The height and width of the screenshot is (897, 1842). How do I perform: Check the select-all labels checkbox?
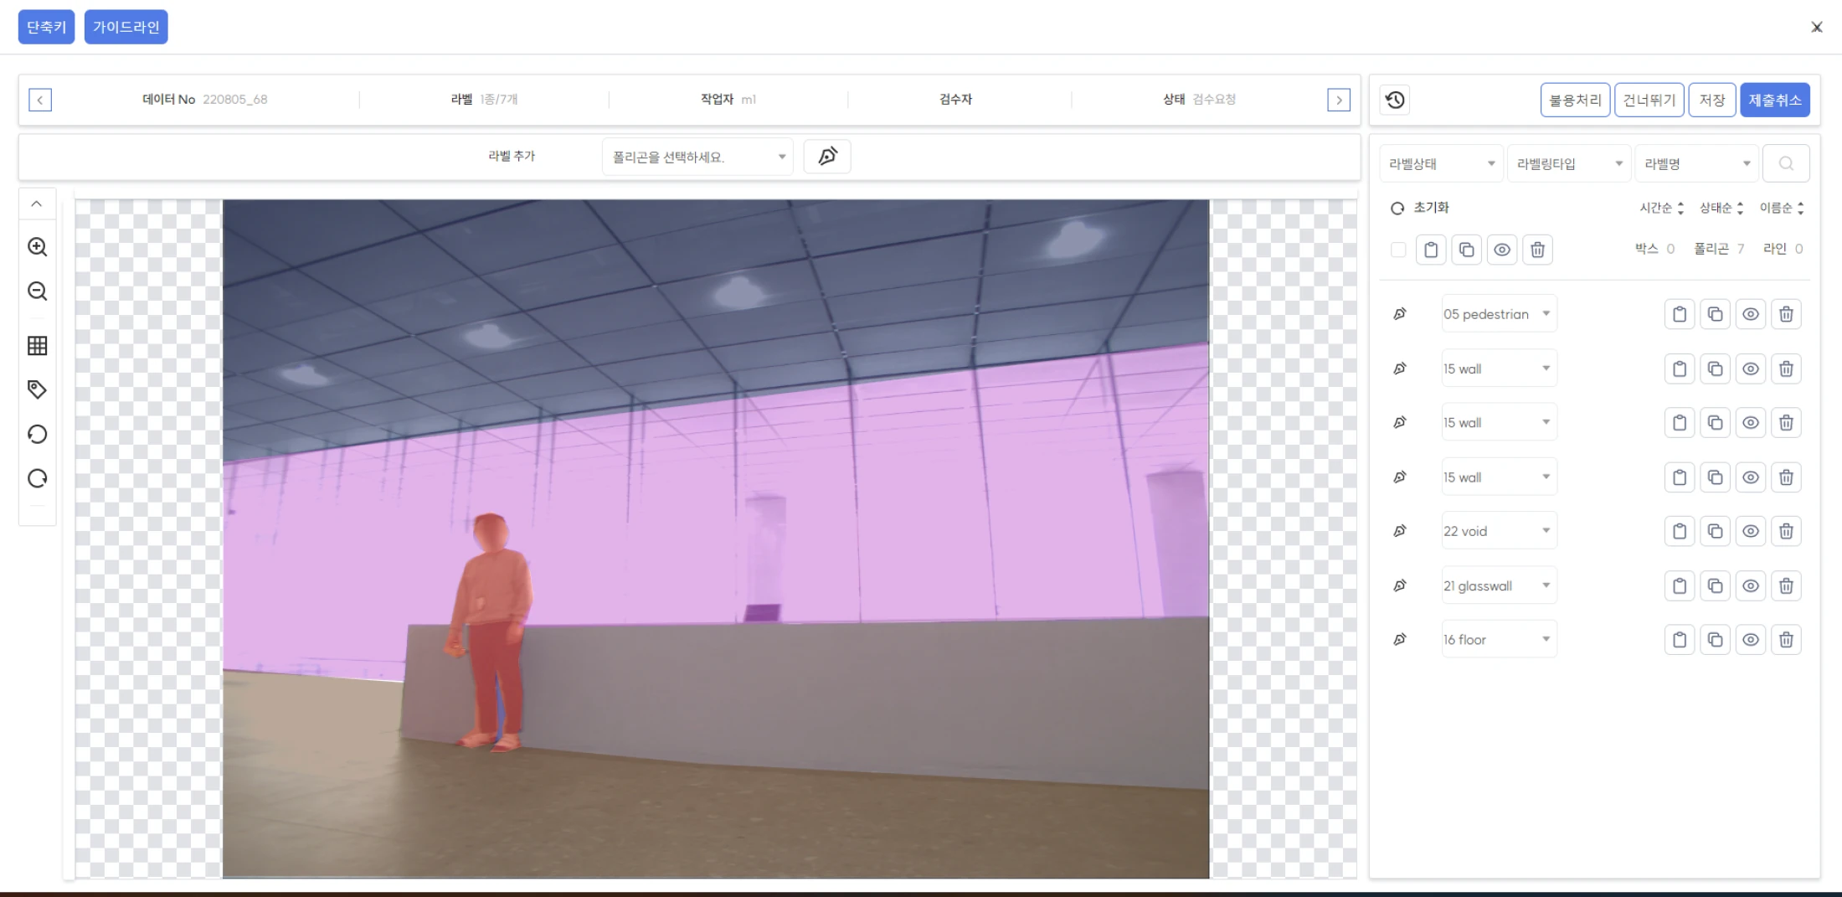tap(1398, 250)
